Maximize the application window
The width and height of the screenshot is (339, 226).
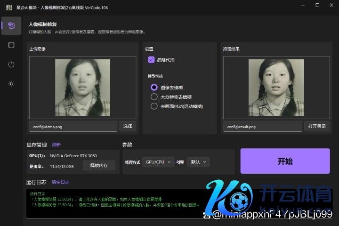pyautogui.click(x=317, y=6)
